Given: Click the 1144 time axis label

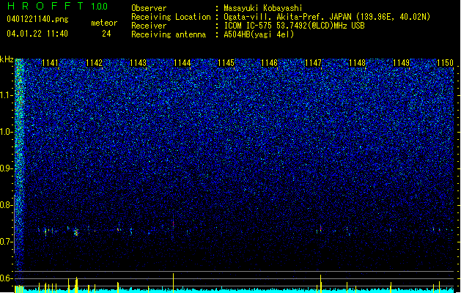Looking at the screenshot, I should pos(182,63).
